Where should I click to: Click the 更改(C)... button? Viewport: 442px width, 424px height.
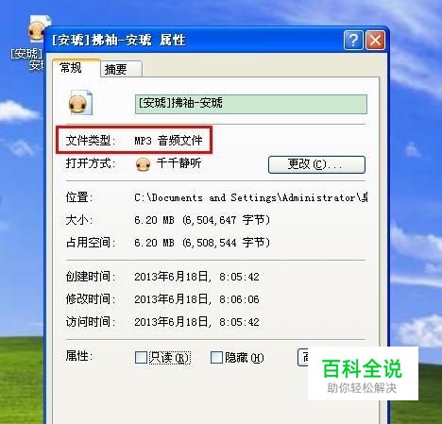(316, 164)
